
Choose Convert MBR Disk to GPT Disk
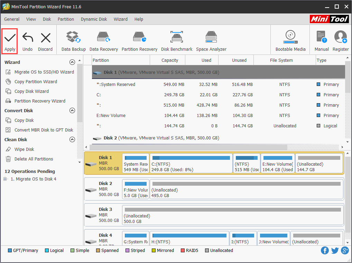click(39, 130)
